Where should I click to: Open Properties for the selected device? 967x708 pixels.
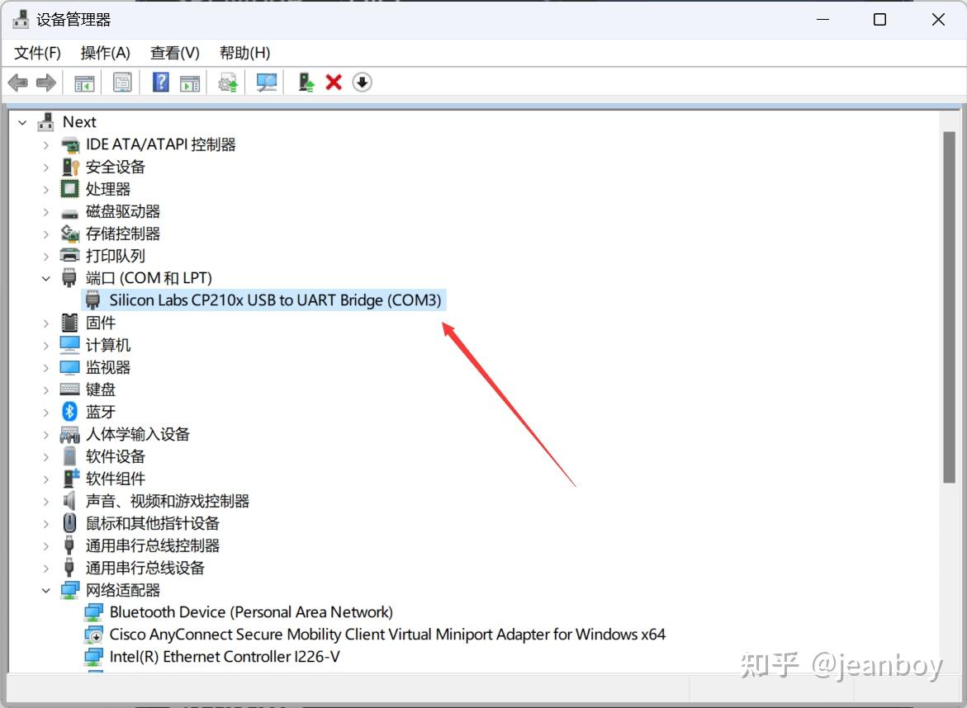(122, 82)
